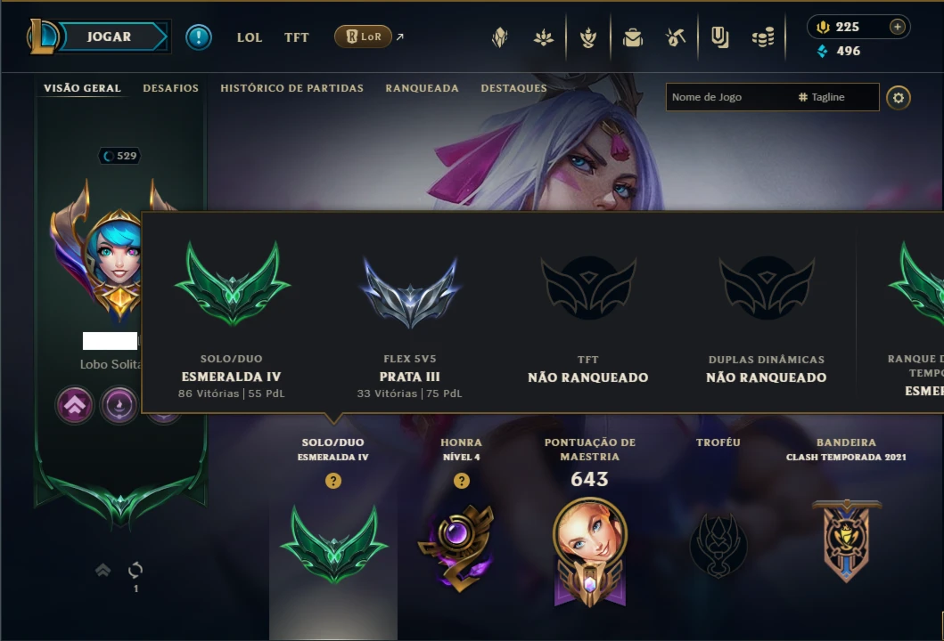Open the Loot backpack icon
Image resolution: width=944 pixels, height=641 pixels.
[633, 38]
